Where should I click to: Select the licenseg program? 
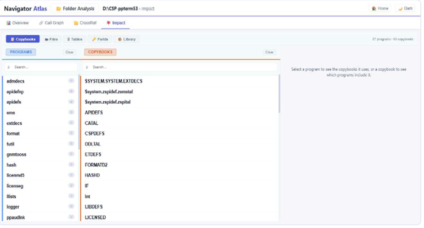pyautogui.click(x=41, y=186)
